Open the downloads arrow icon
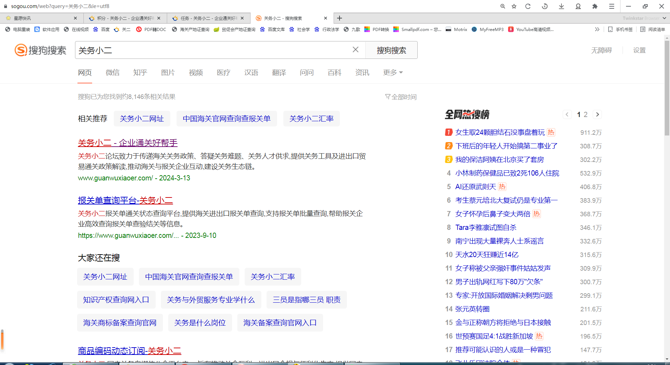Image resolution: width=670 pixels, height=365 pixels. pyautogui.click(x=561, y=6)
